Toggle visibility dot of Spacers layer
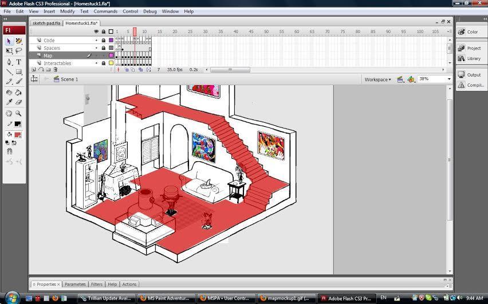This screenshot has width=488, height=304. [x=96, y=48]
